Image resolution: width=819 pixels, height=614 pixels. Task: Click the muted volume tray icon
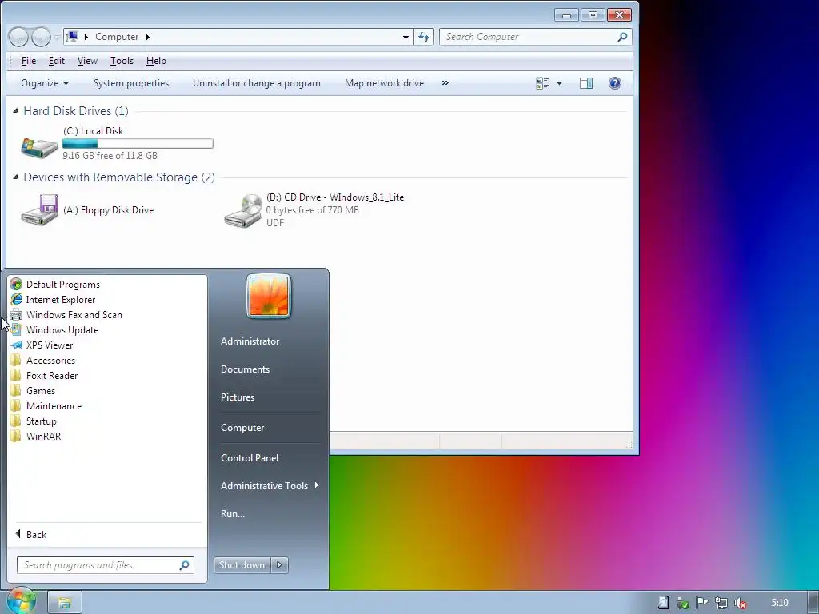point(740,603)
